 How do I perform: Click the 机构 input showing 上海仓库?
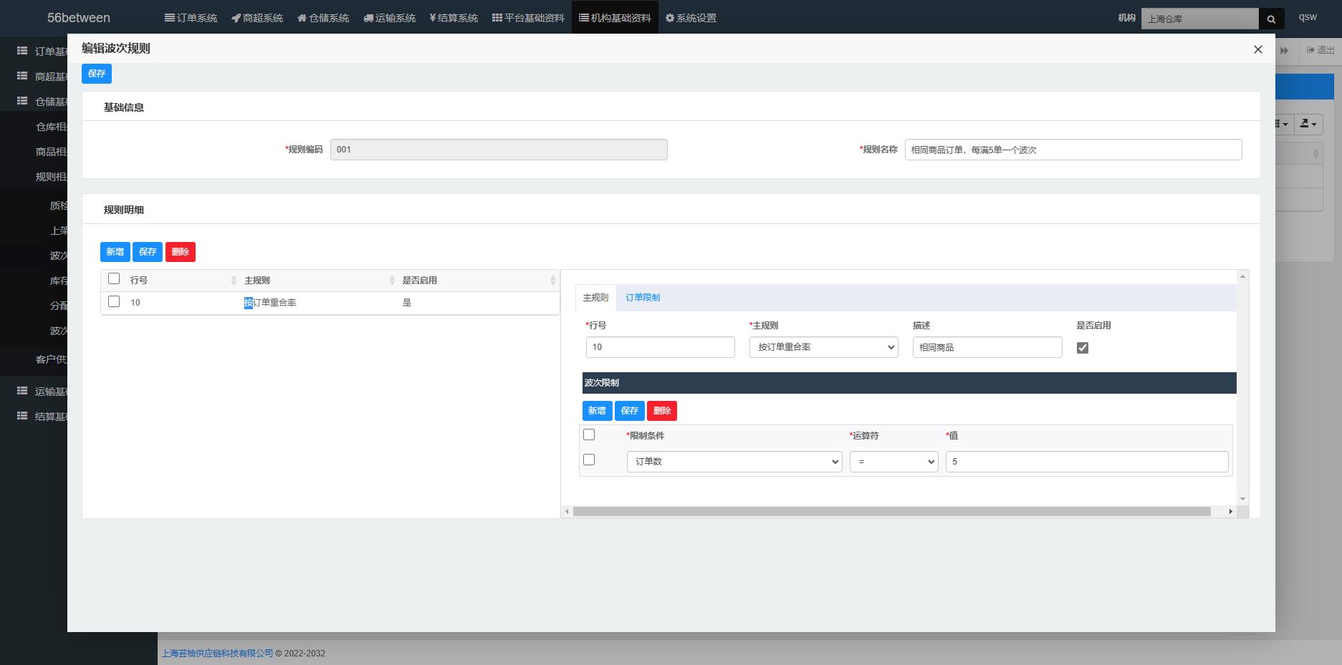point(1200,19)
